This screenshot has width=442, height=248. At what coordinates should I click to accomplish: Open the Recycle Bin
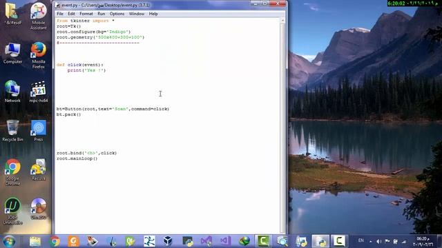12,130
